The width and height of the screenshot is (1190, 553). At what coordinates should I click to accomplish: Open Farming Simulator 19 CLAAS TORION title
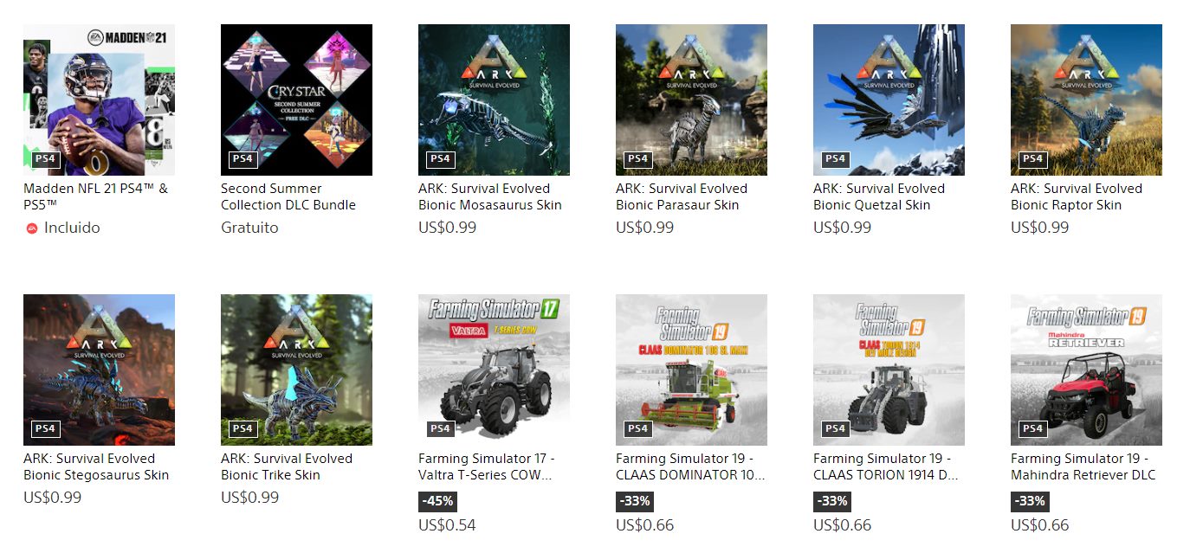tap(885, 466)
